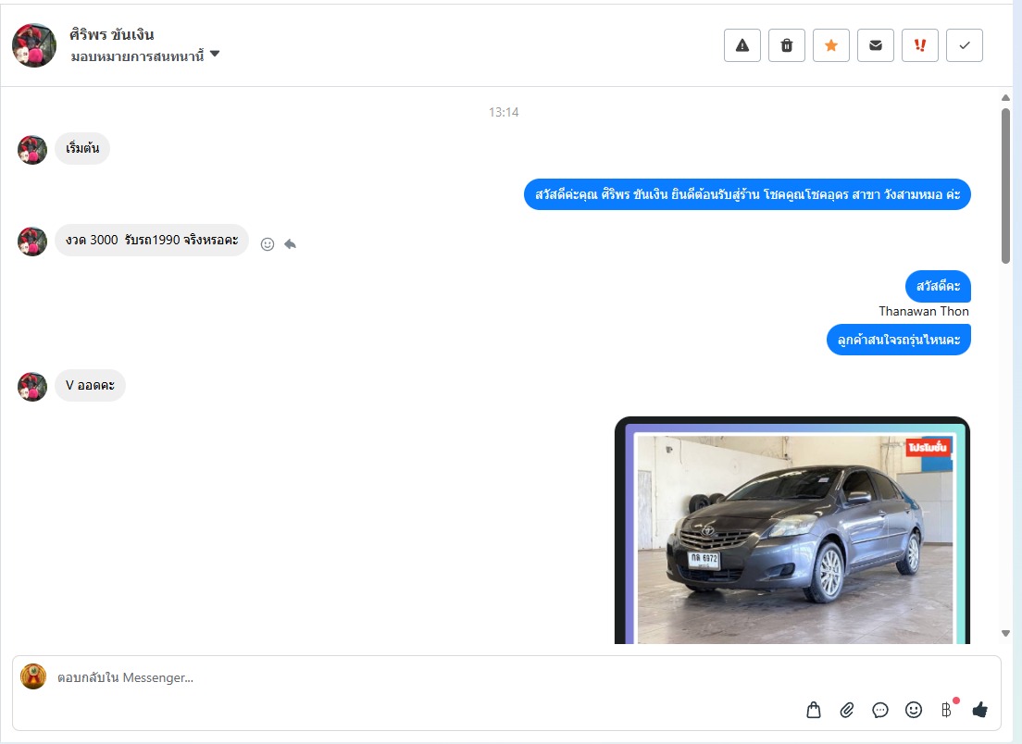Click the warning triangle icon button

pyautogui.click(x=742, y=45)
